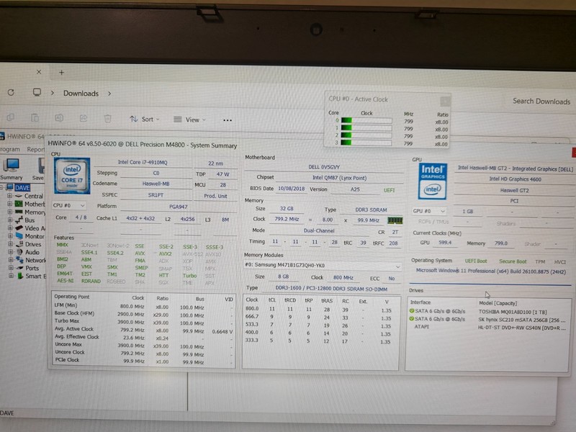Focus the Search Downloads field
The height and width of the screenshot is (432, 576).
541,102
